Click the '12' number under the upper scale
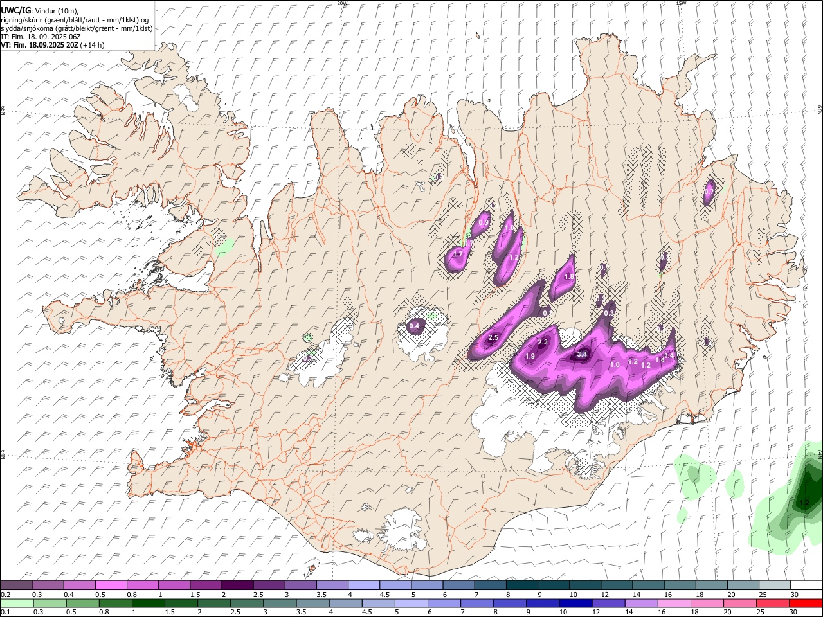823x617 pixels. 605,595
